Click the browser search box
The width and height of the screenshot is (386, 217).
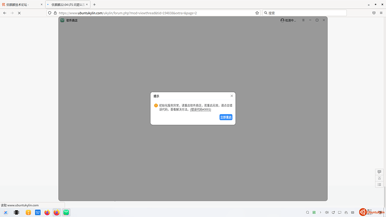point(304,13)
